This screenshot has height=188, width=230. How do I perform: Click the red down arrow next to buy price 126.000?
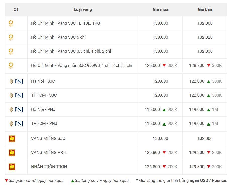pyautogui.click(x=164, y=65)
